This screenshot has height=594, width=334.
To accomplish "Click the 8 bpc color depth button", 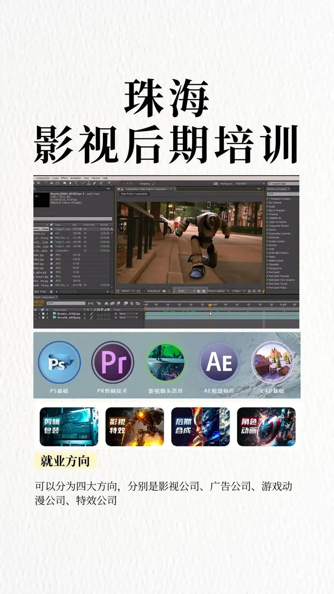I will pyautogui.click(x=43, y=292).
